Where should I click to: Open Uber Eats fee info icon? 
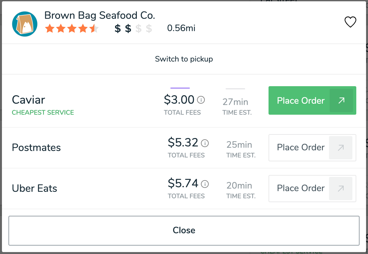coord(205,184)
